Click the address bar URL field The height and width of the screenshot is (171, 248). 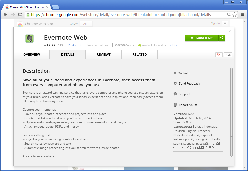125,15
